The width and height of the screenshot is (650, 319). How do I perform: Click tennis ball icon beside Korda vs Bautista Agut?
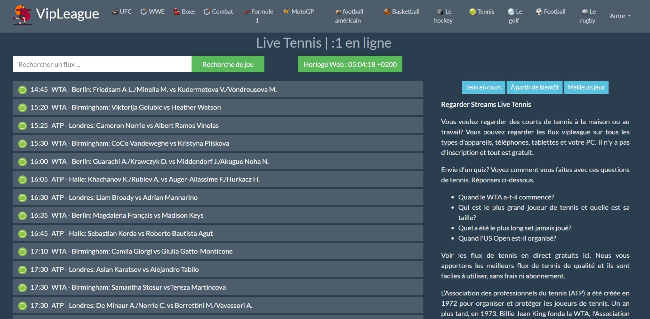click(22, 233)
